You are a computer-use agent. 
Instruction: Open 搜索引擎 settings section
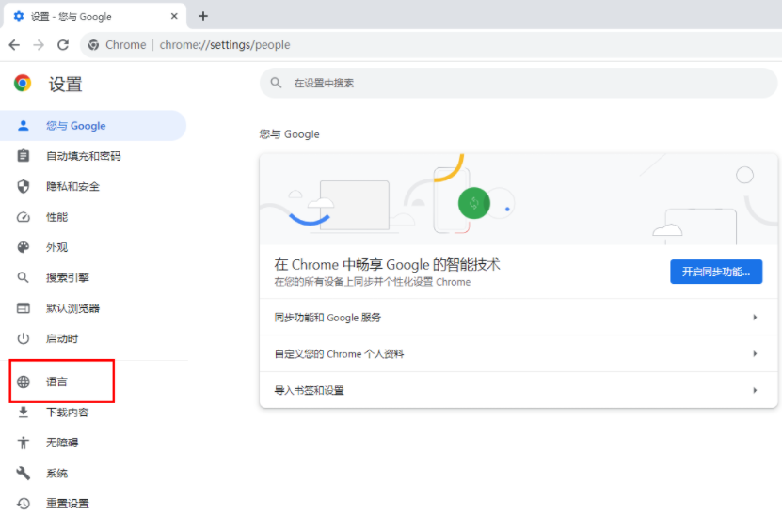point(68,277)
